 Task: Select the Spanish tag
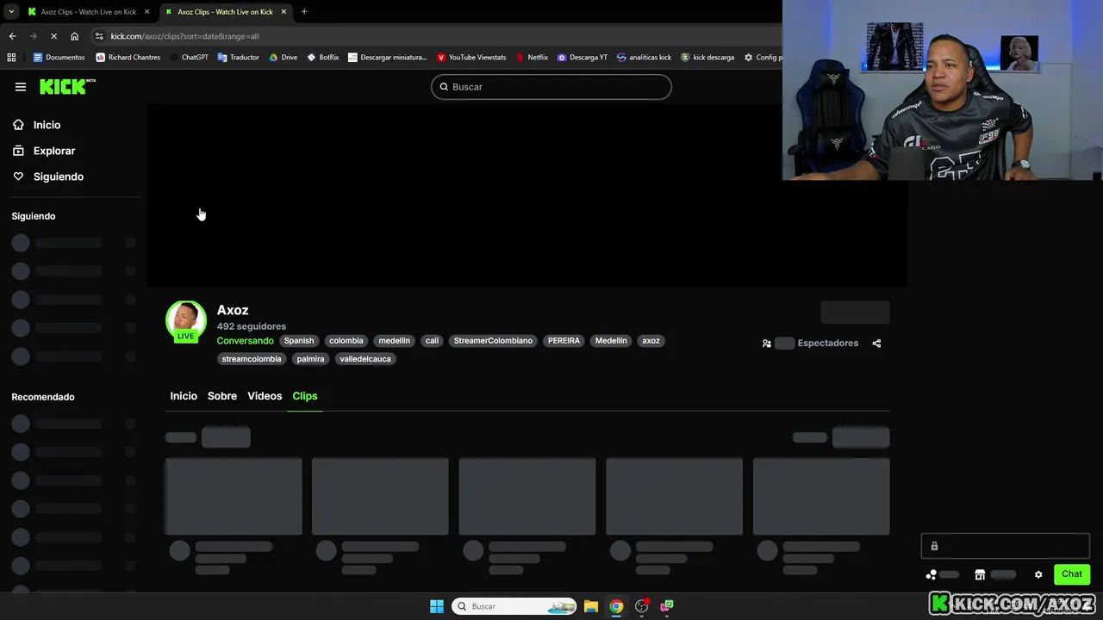point(299,341)
